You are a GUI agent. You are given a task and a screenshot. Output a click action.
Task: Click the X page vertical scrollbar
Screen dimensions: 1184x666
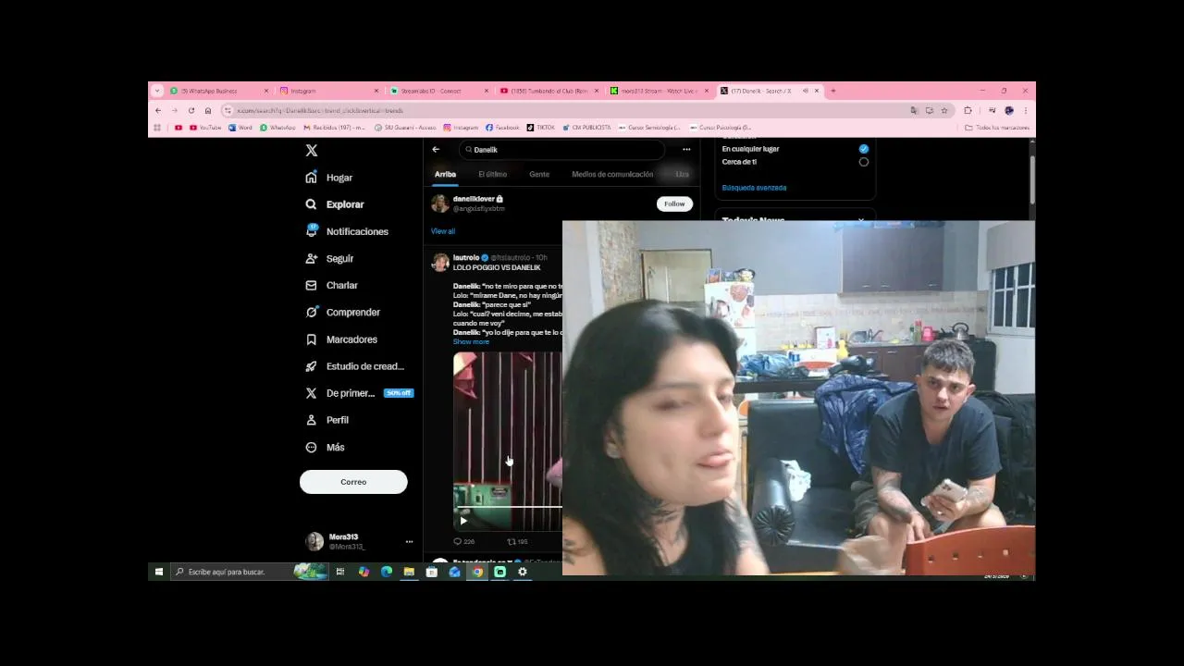pos(1032,180)
